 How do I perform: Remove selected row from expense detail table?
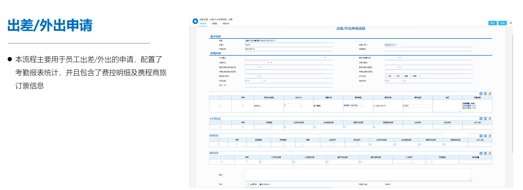point(485,94)
